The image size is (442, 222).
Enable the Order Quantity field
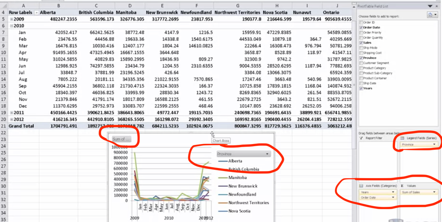(x=361, y=38)
